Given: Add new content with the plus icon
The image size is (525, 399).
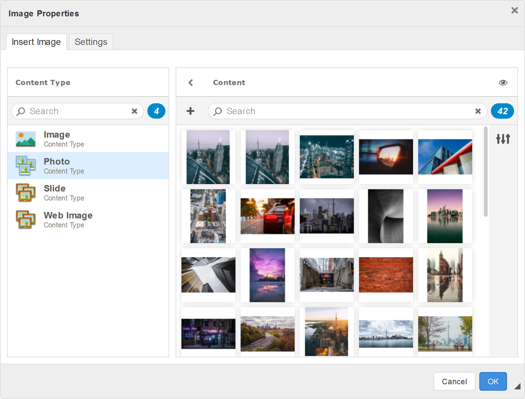Looking at the screenshot, I should [190, 111].
